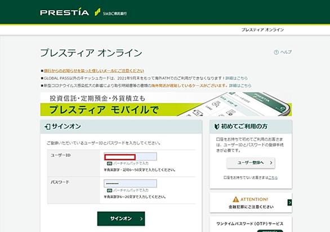Image resolution: width=330 pixels, height=232 pixels.
Task: Click the ATTENTION warning triangle icon
Action: (236, 199)
